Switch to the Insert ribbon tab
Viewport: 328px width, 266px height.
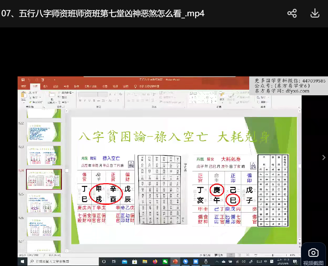[x=45, y=86]
